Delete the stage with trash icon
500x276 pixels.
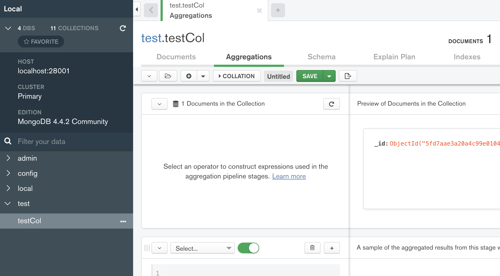313,248
